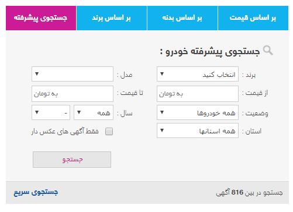
Task: Open the برند dropdown showing انتخاب کنید
Action: pyautogui.click(x=198, y=74)
